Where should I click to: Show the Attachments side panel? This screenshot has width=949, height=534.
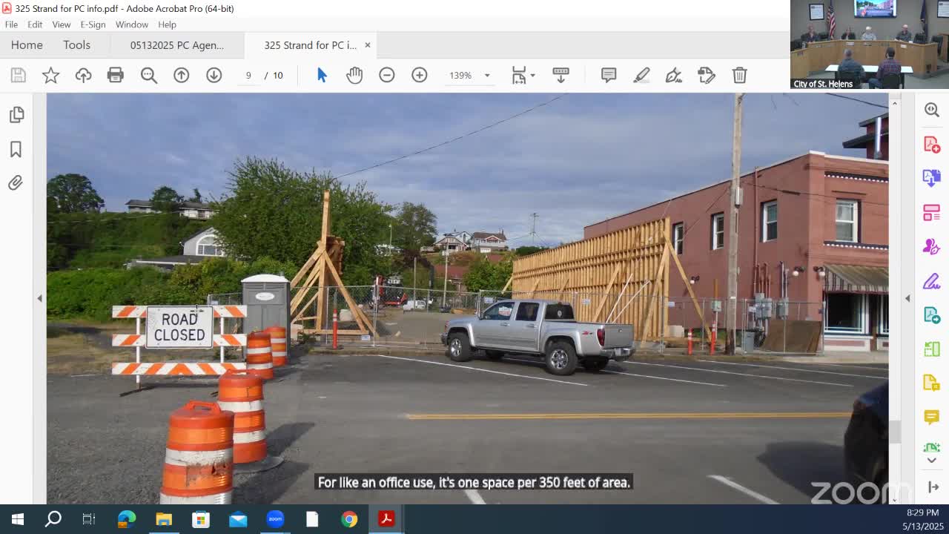[x=16, y=182]
